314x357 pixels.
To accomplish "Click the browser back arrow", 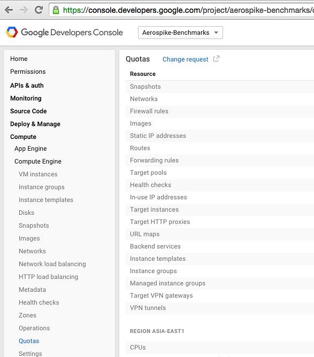I will point(9,10).
